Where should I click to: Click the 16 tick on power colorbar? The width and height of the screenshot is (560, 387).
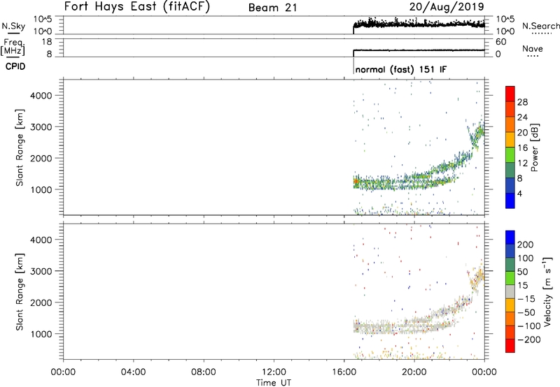click(522, 148)
